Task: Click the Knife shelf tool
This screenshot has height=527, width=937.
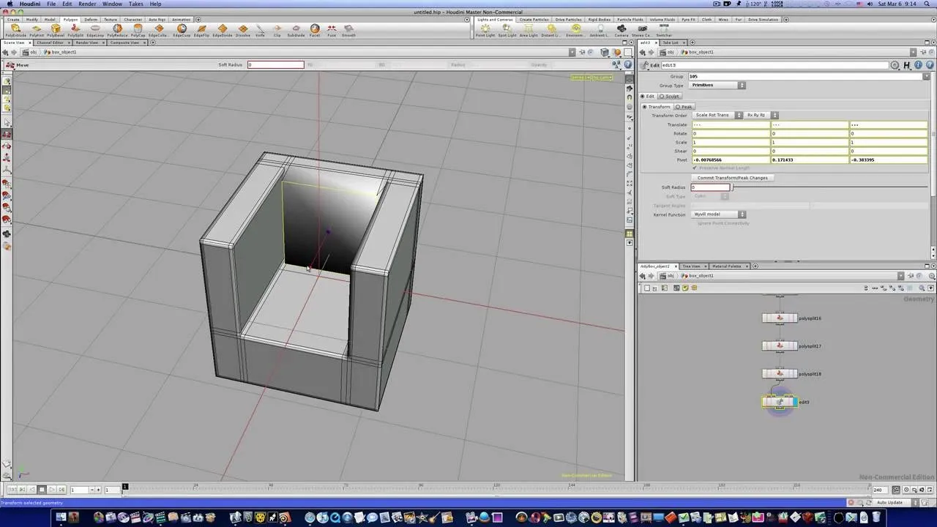Action: tap(260, 30)
